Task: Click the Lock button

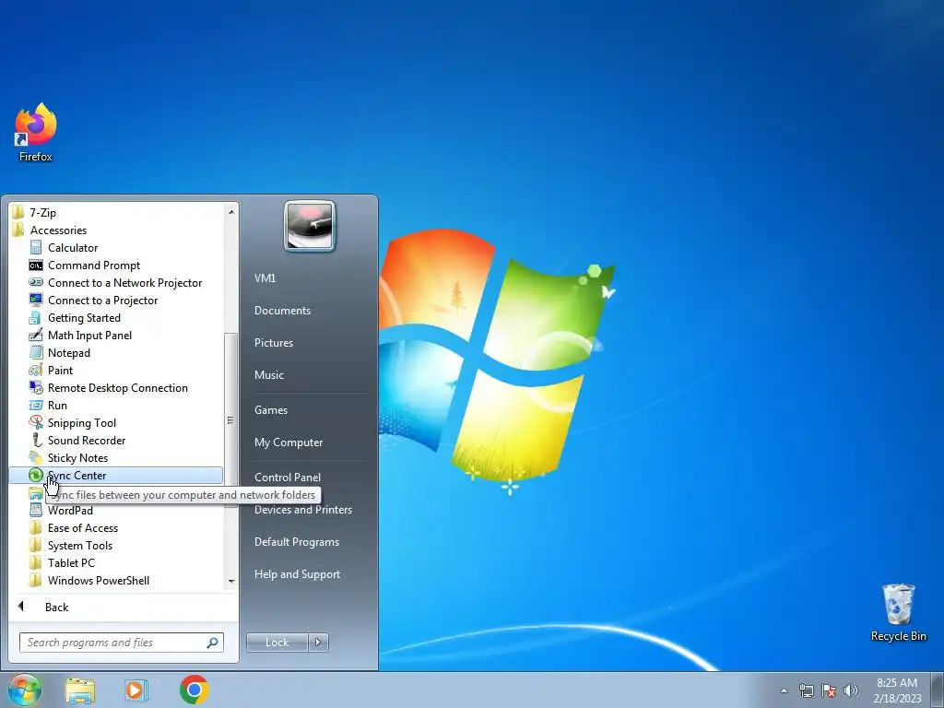Action: pyautogui.click(x=277, y=643)
